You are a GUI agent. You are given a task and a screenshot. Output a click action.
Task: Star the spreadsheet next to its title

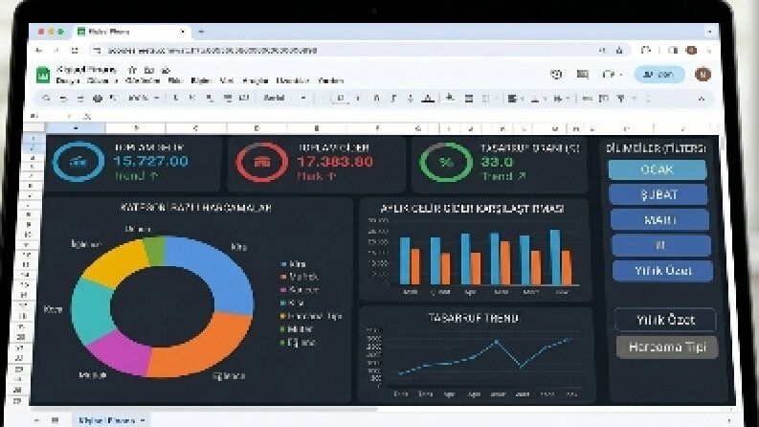(x=133, y=70)
